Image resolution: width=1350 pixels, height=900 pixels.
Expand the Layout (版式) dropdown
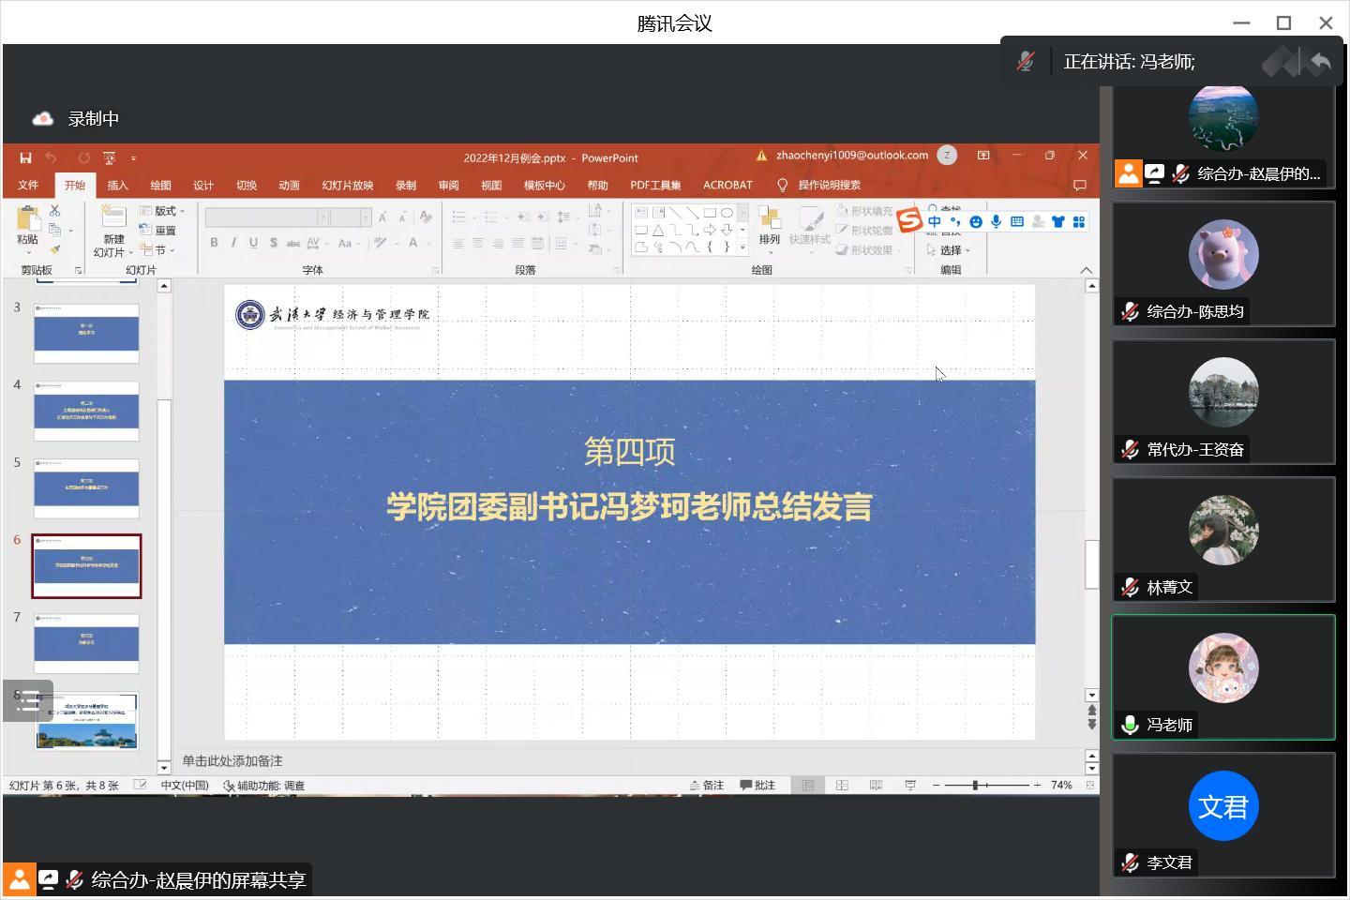[x=162, y=211]
